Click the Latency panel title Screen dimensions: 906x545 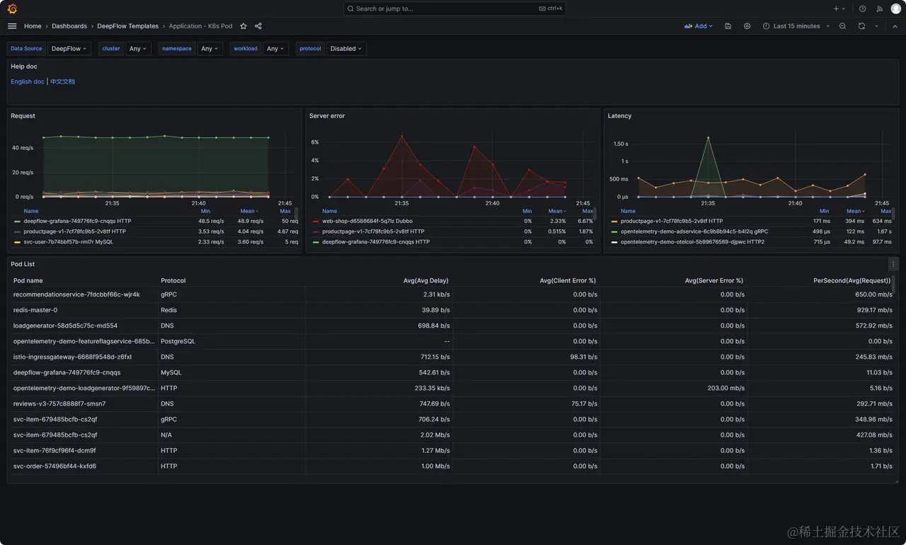click(619, 115)
